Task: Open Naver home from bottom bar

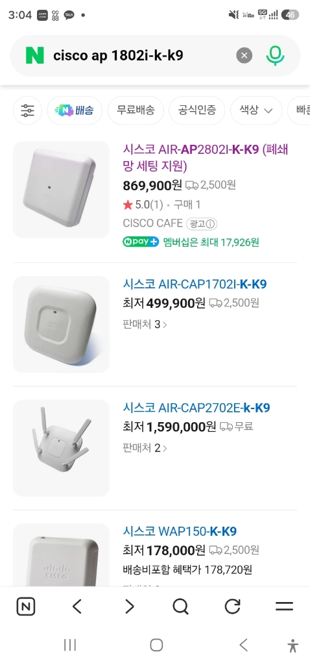Action: pos(26,607)
